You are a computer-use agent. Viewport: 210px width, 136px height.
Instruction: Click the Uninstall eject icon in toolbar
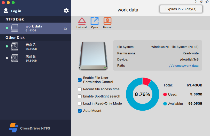[82, 21]
